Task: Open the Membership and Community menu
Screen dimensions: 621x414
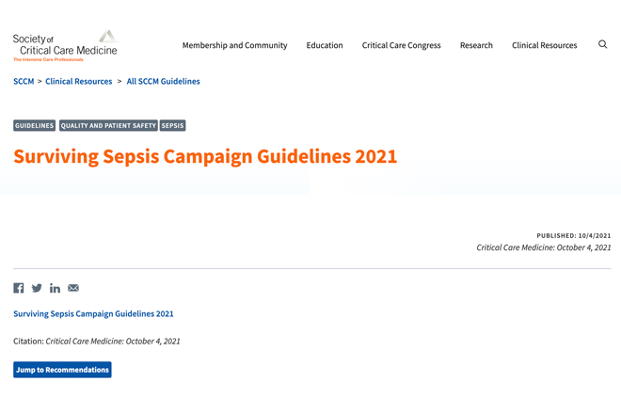Action: [235, 45]
